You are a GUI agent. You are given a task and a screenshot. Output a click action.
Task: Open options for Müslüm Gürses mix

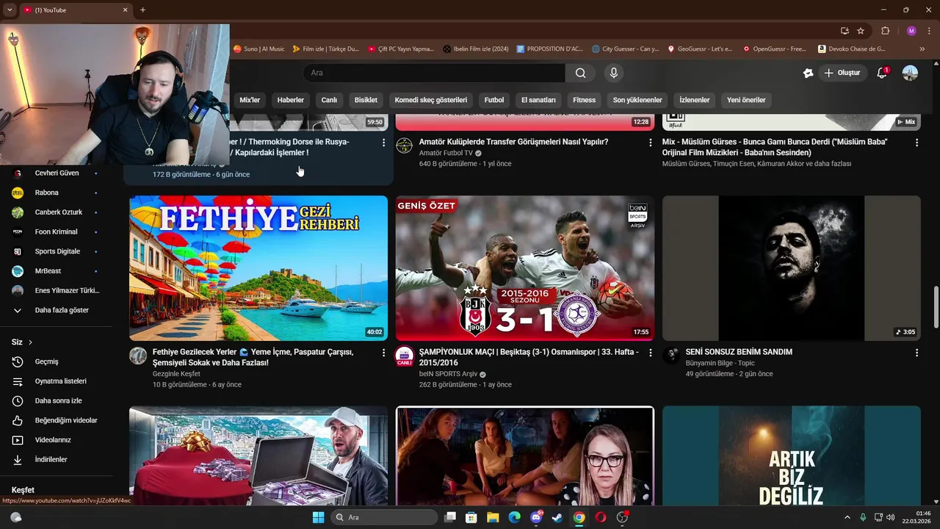tap(916, 143)
